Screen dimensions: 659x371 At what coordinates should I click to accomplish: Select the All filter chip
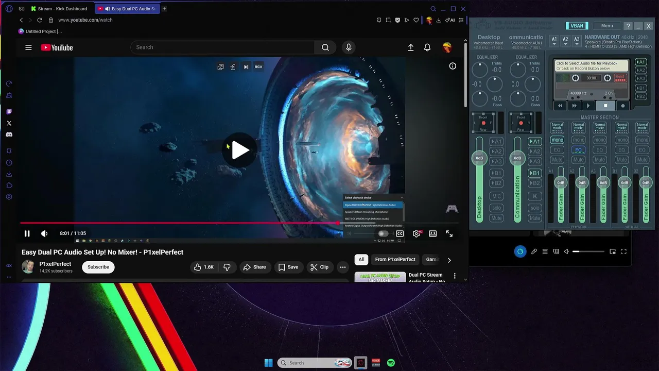click(x=361, y=259)
